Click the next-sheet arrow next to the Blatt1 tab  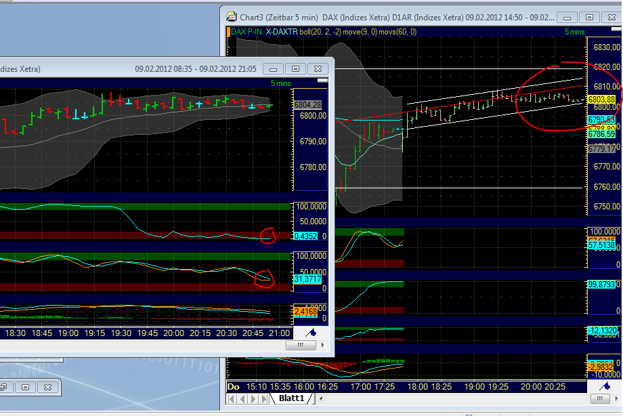click(252, 398)
